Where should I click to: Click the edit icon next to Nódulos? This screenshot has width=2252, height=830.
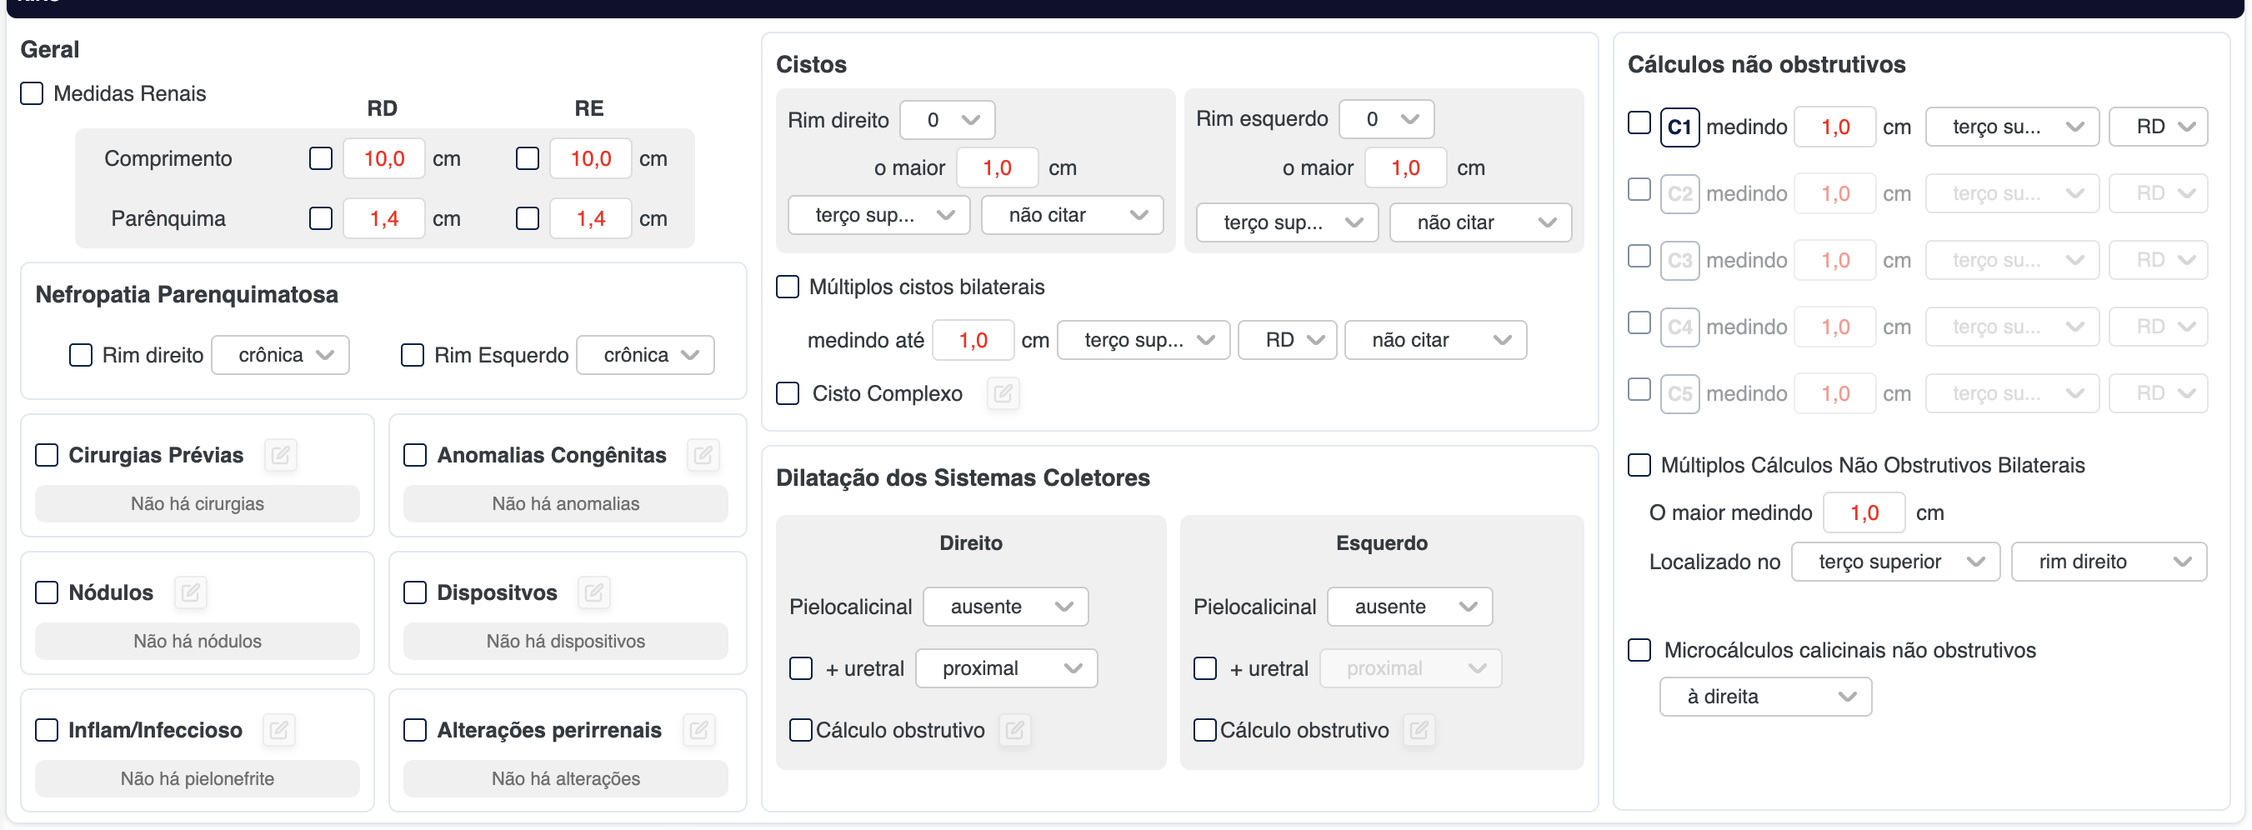pos(191,593)
